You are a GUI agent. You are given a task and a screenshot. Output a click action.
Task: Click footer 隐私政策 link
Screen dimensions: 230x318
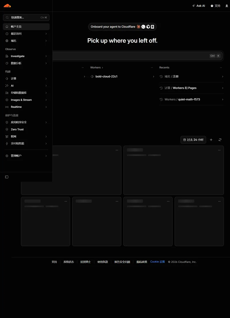click(142, 262)
